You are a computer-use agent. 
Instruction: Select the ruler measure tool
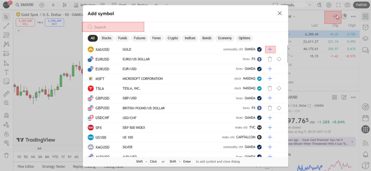[7, 94]
